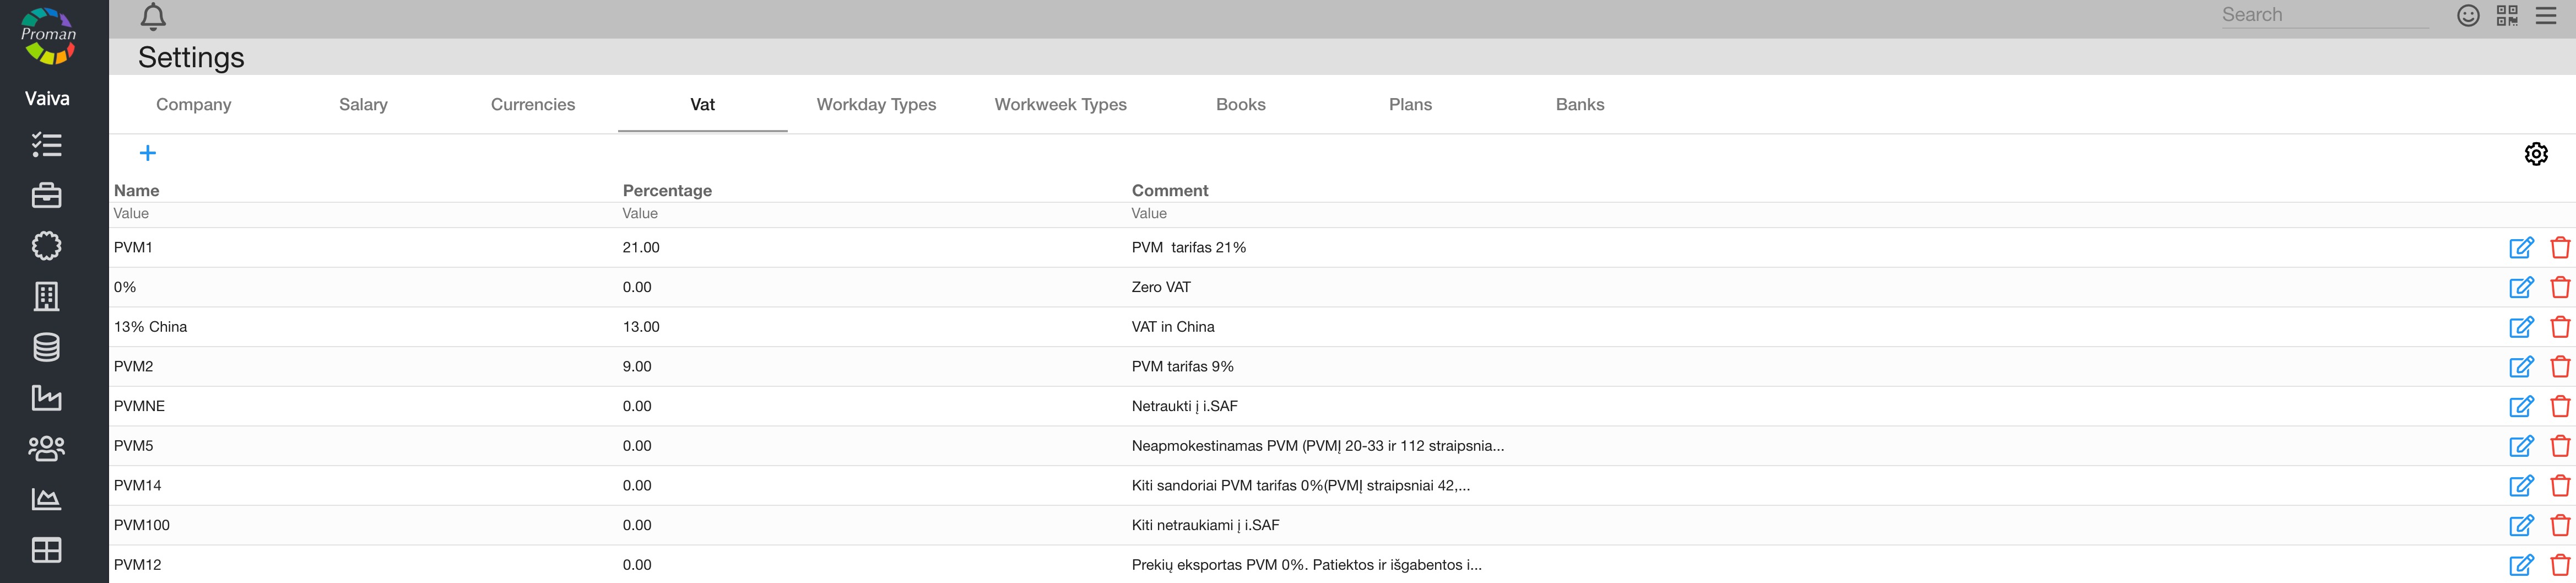
Task: Open the database sidebar icon
Action: point(47,347)
